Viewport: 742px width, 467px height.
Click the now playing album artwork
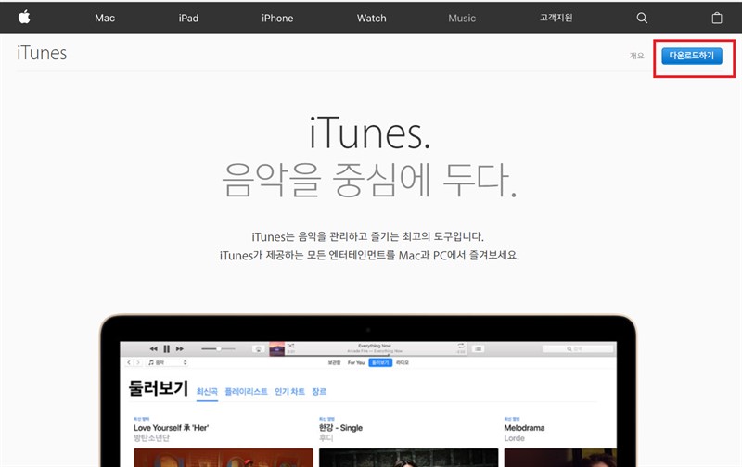pos(276,348)
